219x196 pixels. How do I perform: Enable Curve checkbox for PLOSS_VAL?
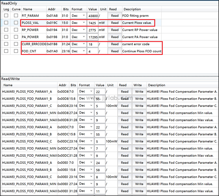pyautogui.click(x=16, y=22)
